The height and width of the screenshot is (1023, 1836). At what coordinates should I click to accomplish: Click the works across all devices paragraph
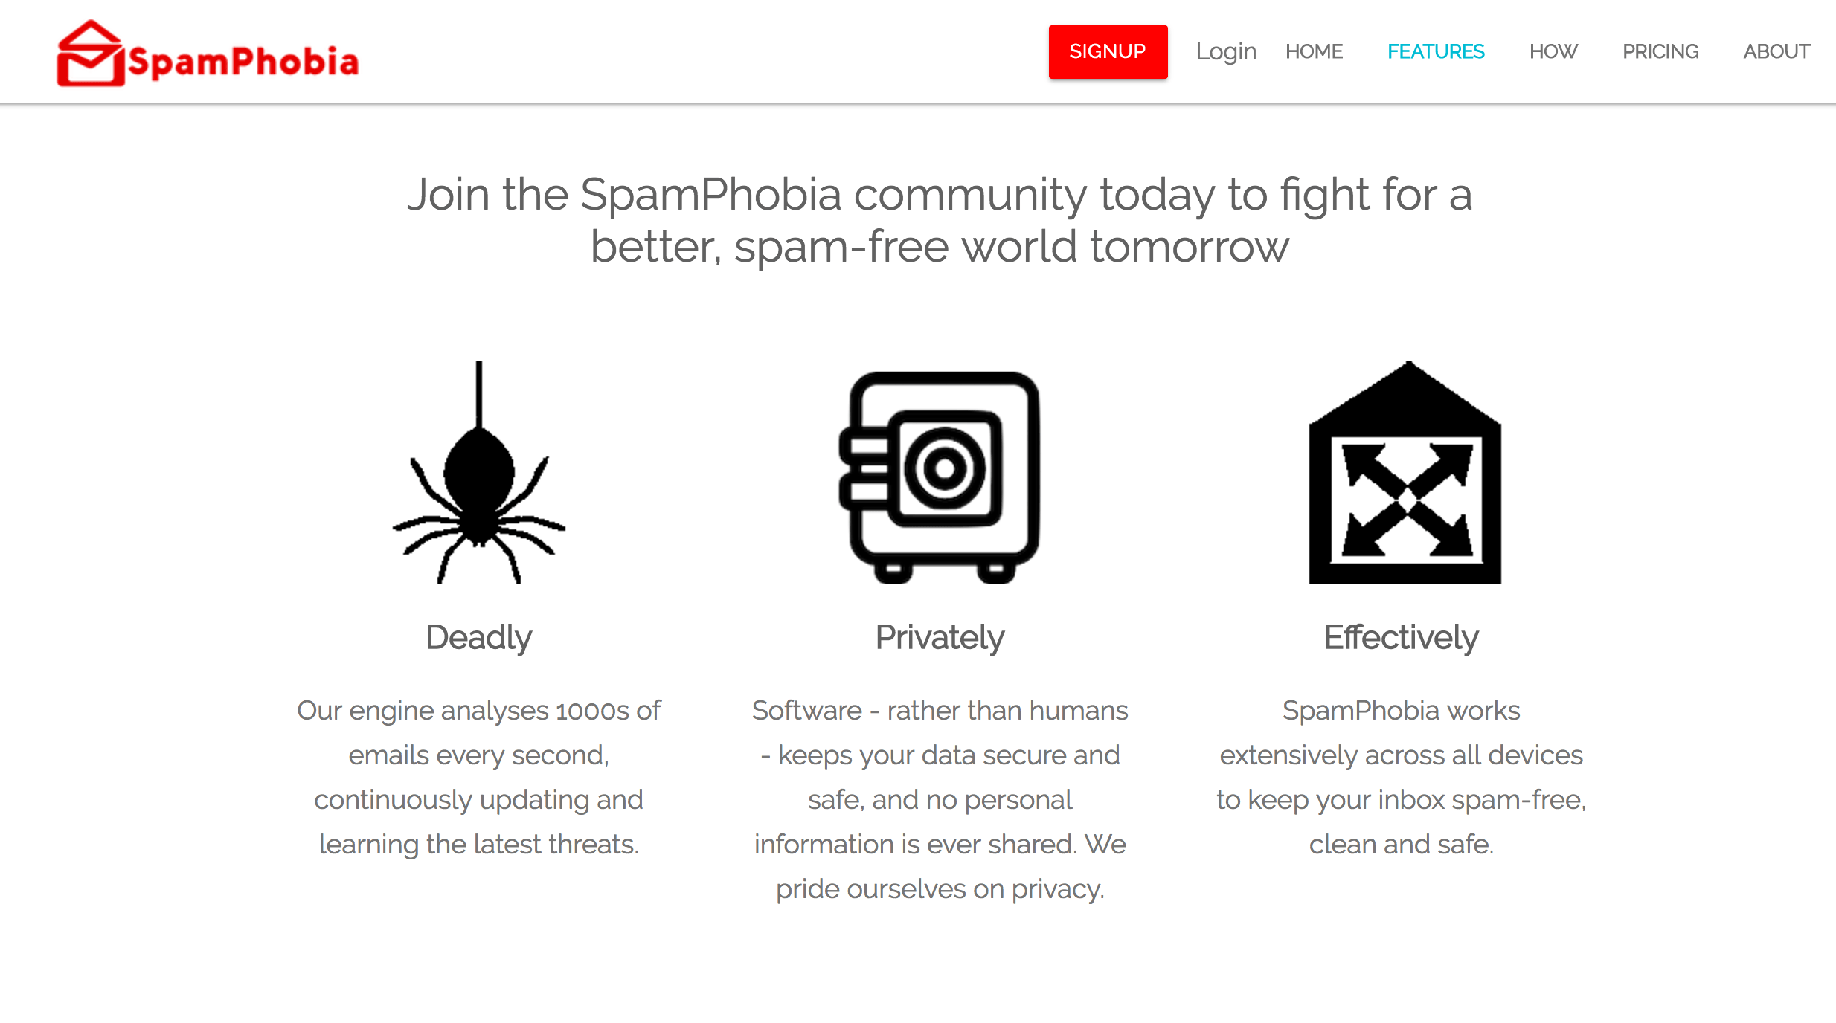1401,777
